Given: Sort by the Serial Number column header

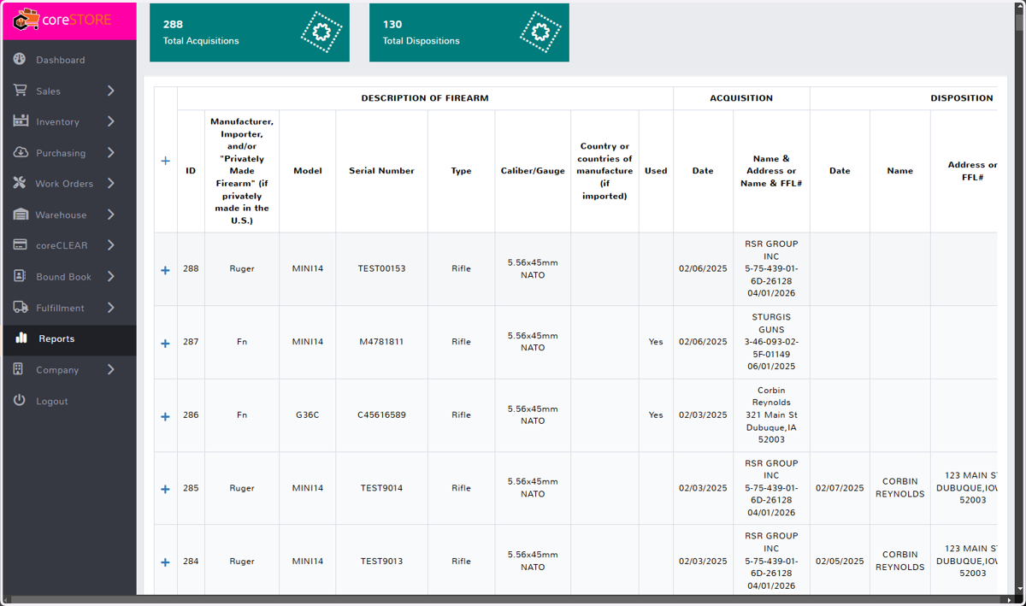Looking at the screenshot, I should click(381, 171).
